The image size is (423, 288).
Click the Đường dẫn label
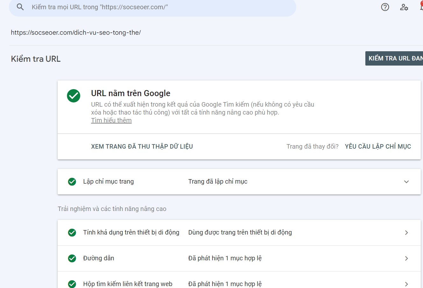pyautogui.click(x=98, y=258)
